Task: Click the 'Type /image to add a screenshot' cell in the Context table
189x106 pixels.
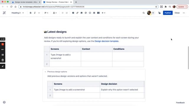Action: (x=65, y=57)
